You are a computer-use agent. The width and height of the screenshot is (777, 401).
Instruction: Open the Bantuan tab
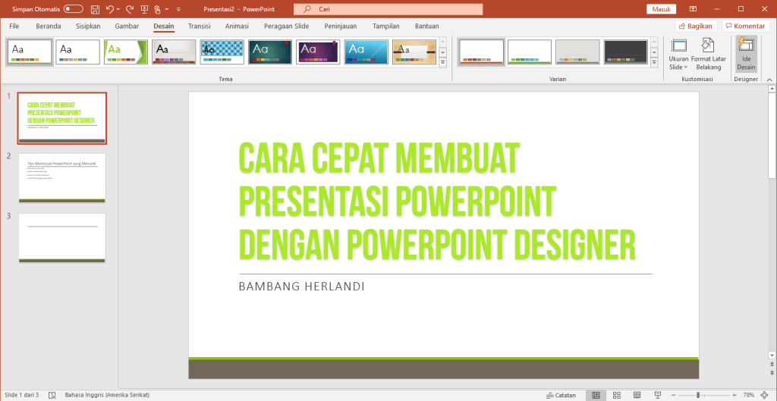point(426,27)
